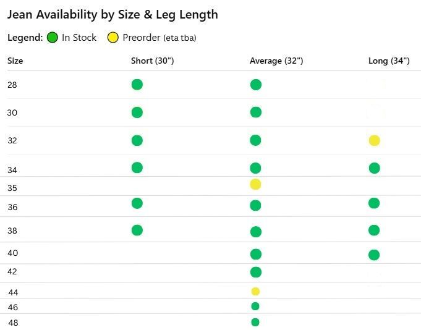Image resolution: width=421 pixels, height=330 pixels.
Task: Select size 34 Short in-stock dot
Action: (137, 167)
